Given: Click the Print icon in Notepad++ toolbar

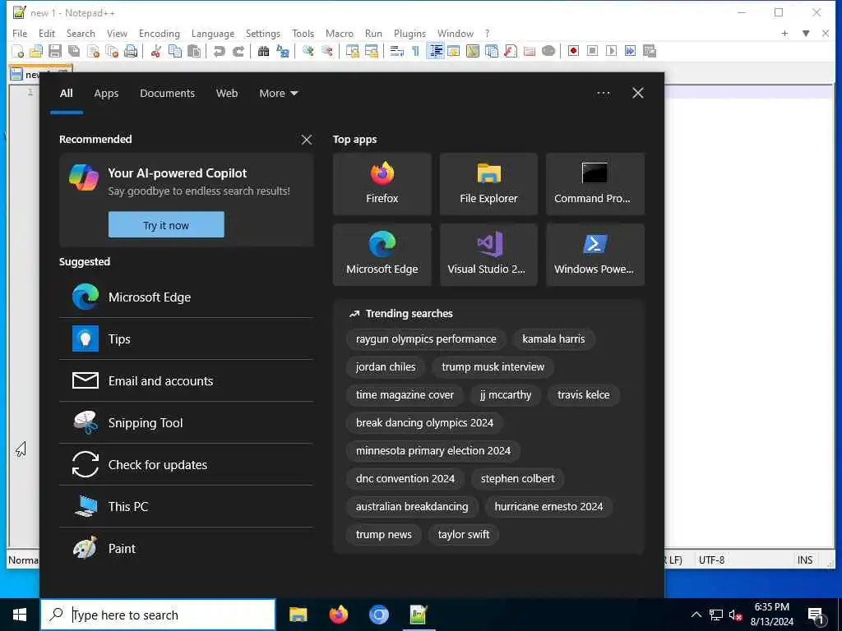Looking at the screenshot, I should pyautogui.click(x=131, y=51).
